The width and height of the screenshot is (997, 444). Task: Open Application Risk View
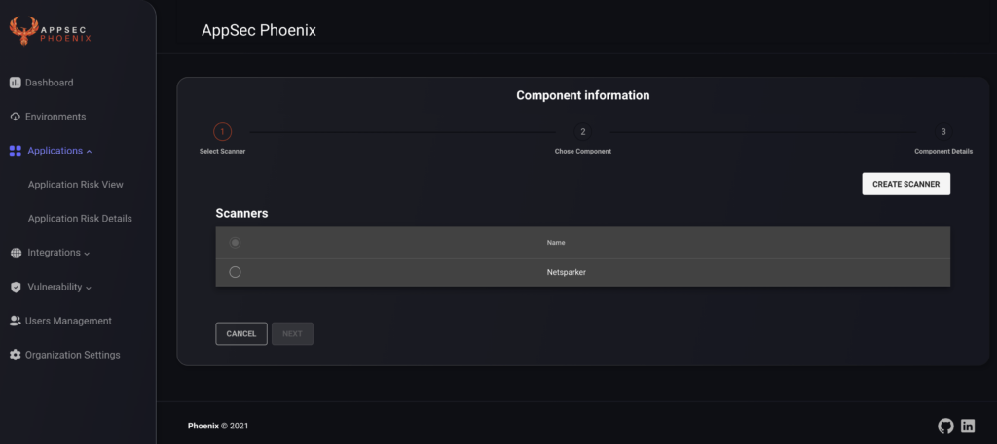pos(76,185)
